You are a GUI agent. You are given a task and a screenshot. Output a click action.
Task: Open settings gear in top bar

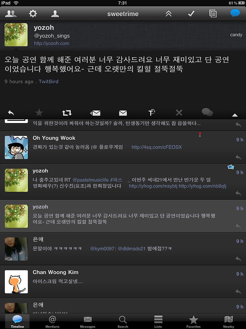[33, 14]
